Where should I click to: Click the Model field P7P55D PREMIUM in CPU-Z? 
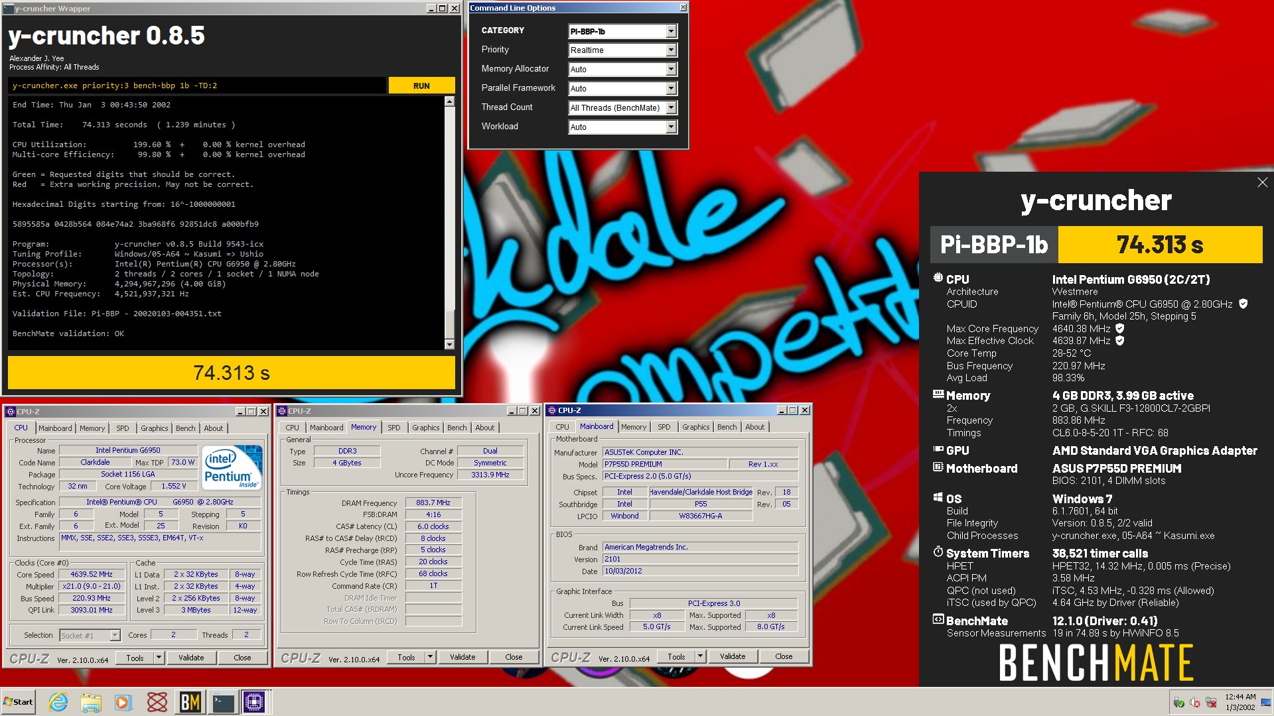664,464
